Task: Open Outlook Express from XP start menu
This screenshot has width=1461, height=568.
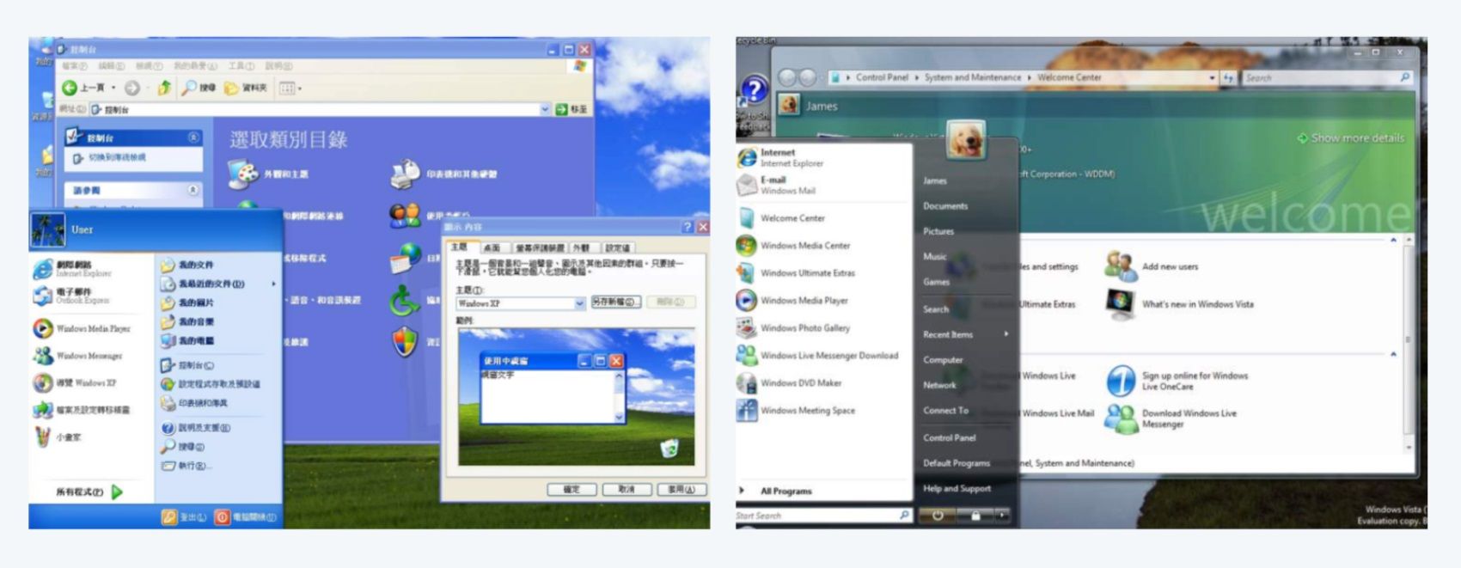Action: click(72, 296)
